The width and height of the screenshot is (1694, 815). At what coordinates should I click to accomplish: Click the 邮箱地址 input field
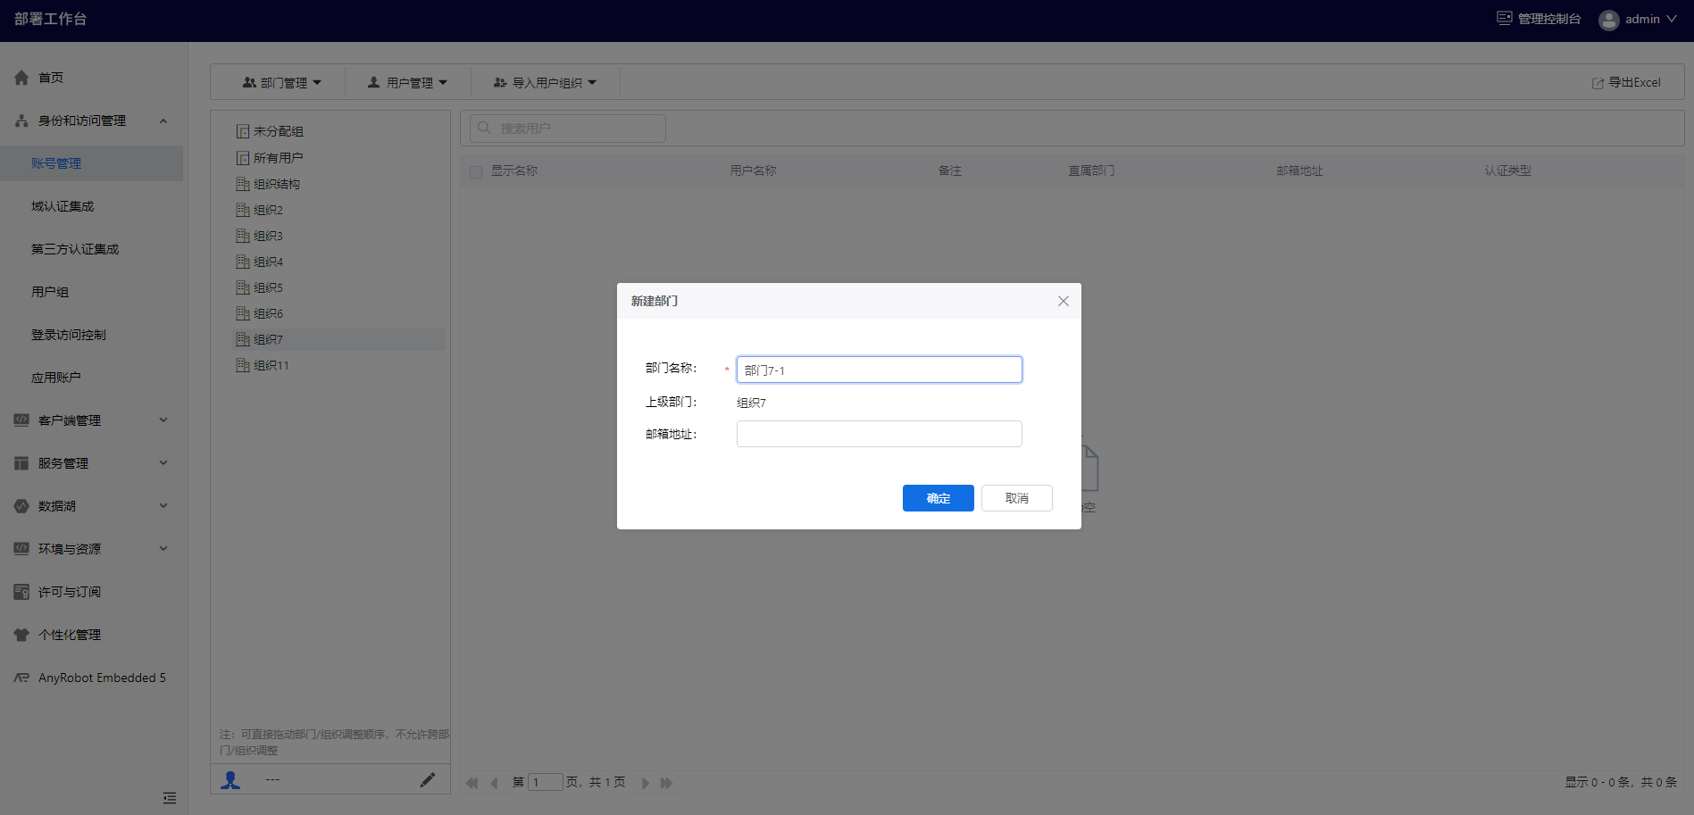879,434
